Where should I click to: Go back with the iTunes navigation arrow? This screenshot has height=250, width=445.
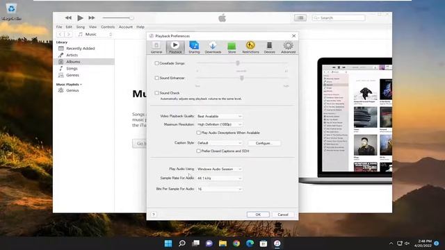60,34
